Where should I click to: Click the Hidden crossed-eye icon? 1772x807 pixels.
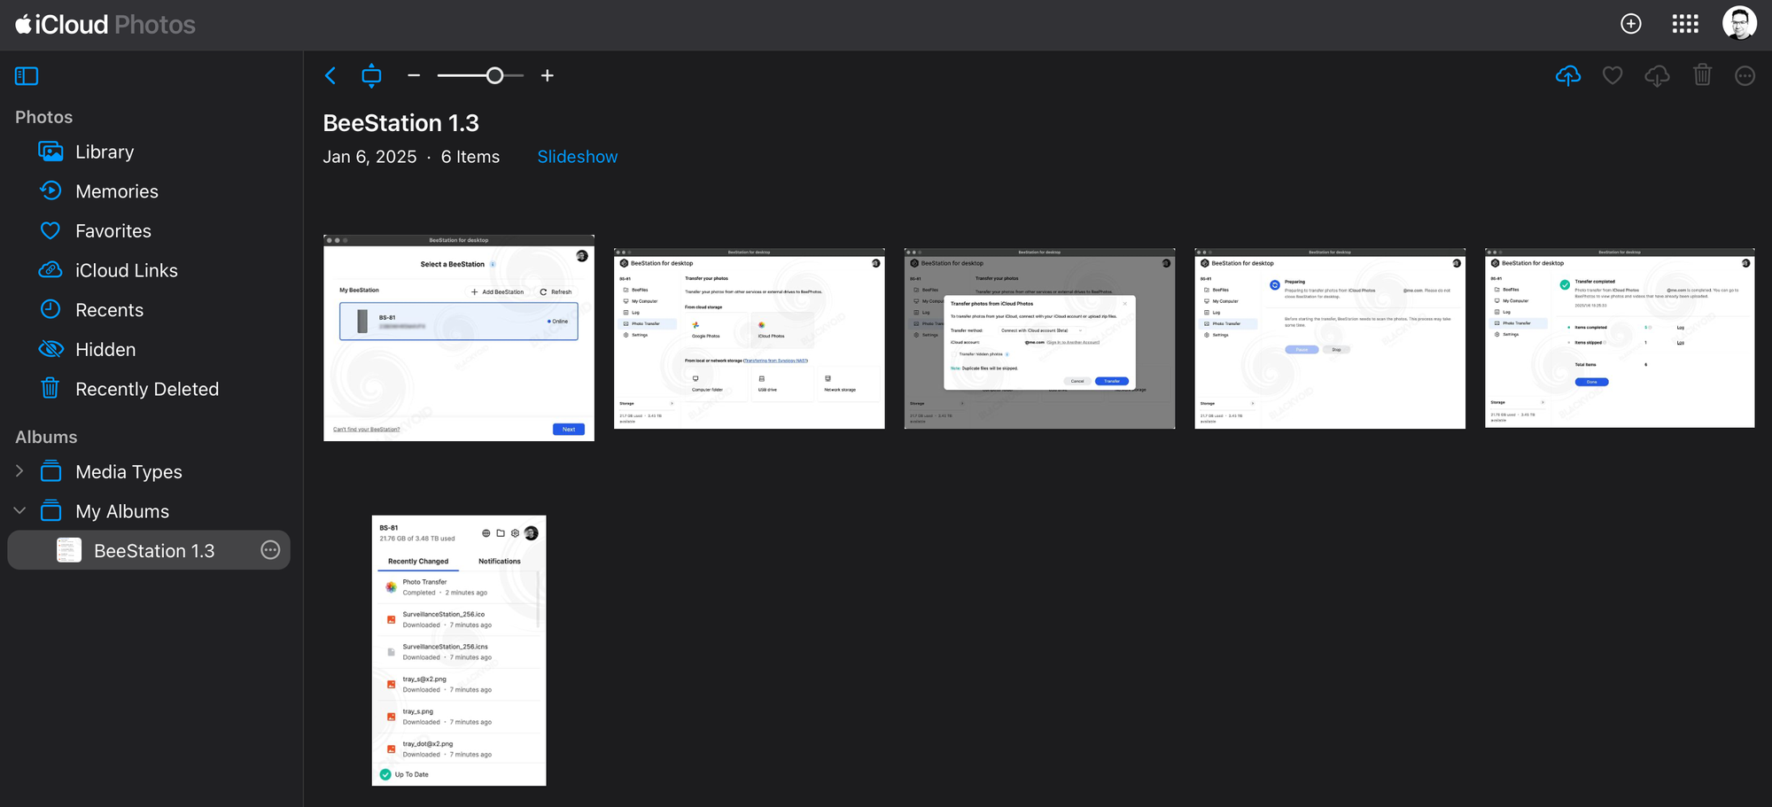pyautogui.click(x=51, y=349)
